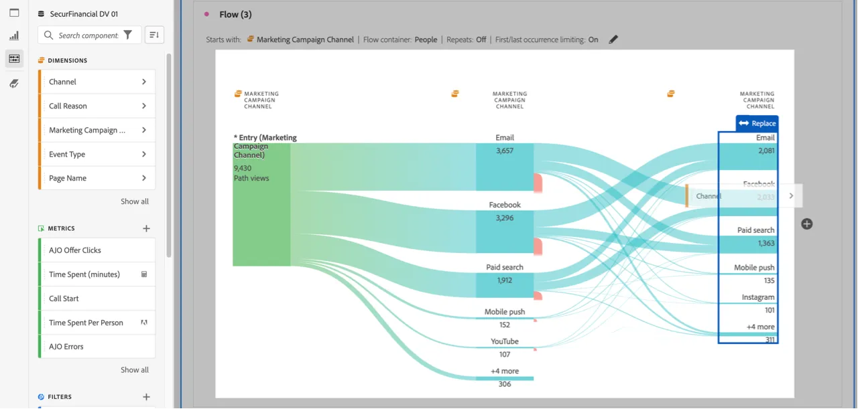860x411 pixels.
Task: Click Adobe icon on Time Spent Per Person
Action: [144, 323]
